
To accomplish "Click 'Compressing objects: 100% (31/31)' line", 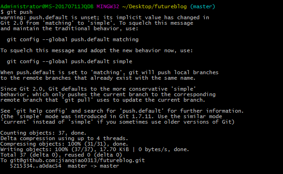I will coord(64,144).
